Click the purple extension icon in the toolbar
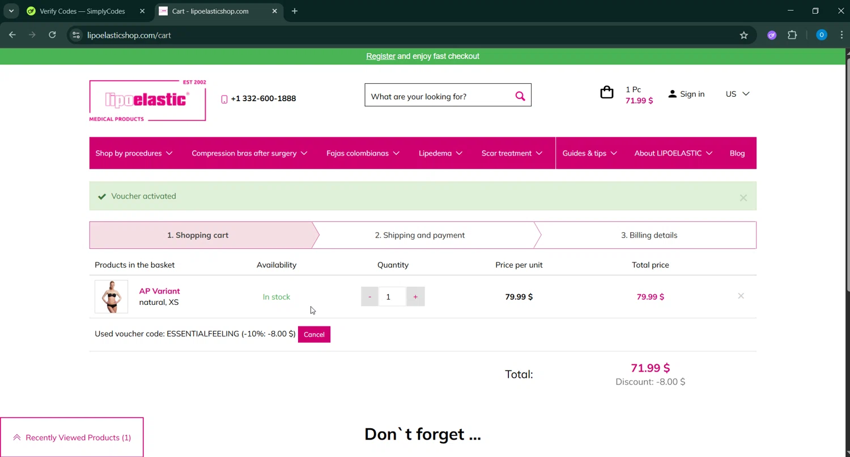The height and width of the screenshot is (457, 850). point(772,35)
